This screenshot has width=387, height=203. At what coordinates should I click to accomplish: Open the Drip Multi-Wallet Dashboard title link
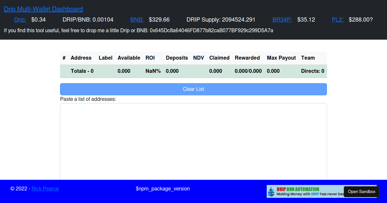(43, 9)
